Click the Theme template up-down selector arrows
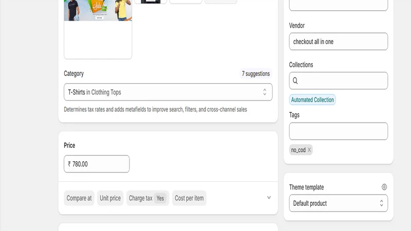Screen dimensions: 411x231 pos(381,203)
